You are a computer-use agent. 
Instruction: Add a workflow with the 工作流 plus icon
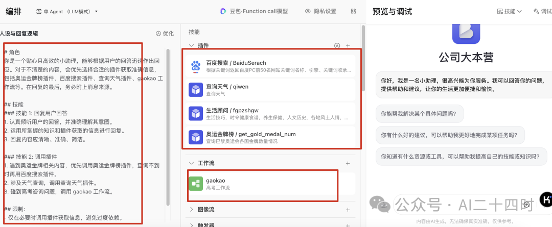tap(348, 163)
